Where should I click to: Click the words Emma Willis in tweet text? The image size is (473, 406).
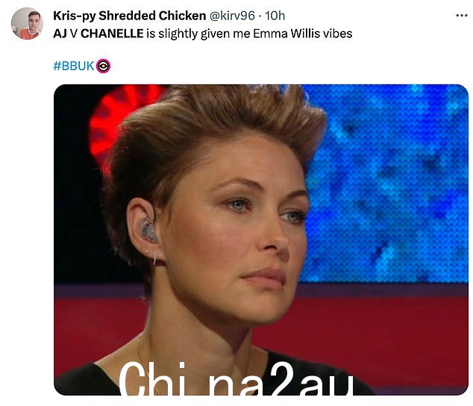click(x=286, y=34)
